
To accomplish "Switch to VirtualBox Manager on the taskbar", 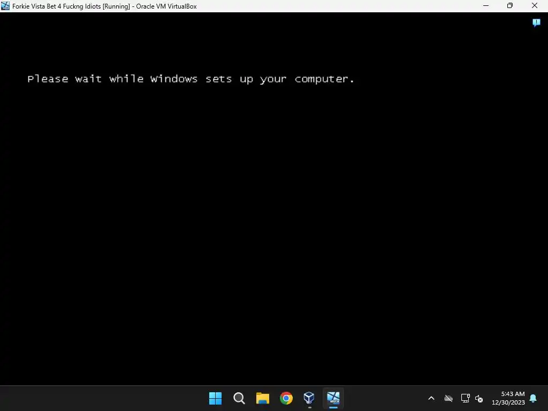I will pos(309,398).
